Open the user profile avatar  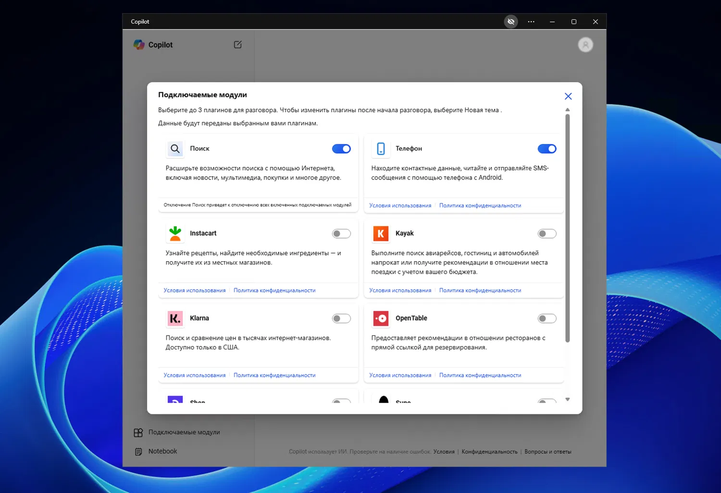point(585,45)
